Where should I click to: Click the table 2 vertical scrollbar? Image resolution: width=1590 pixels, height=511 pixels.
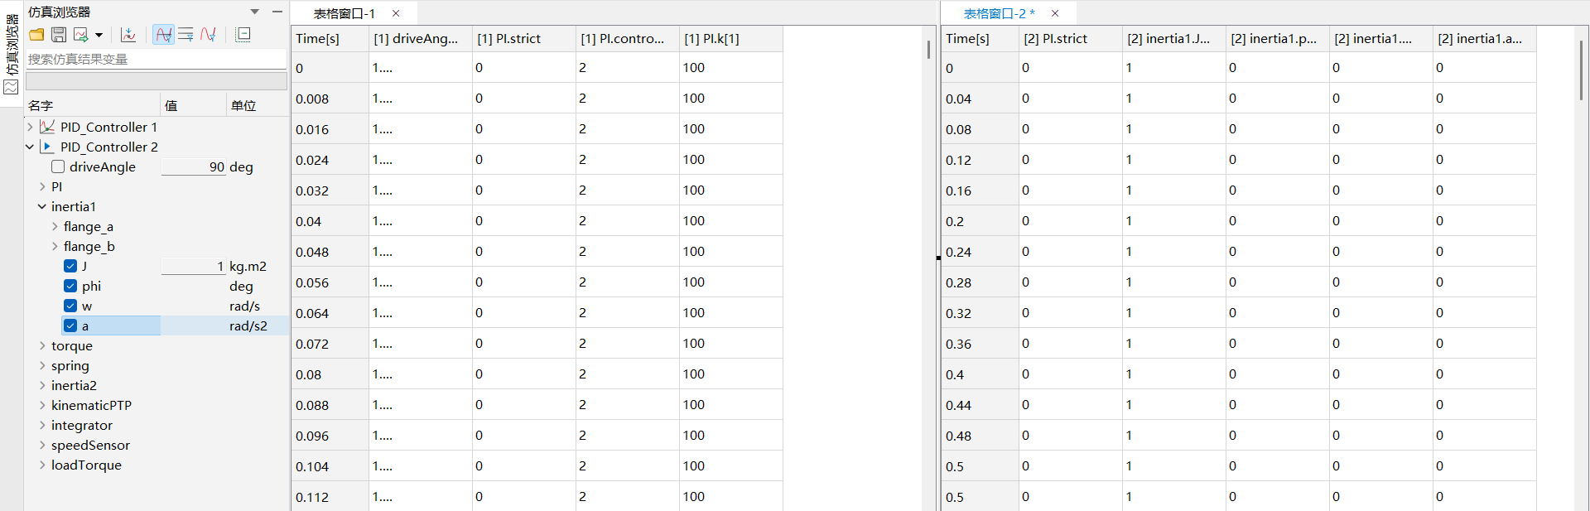pos(1581,70)
